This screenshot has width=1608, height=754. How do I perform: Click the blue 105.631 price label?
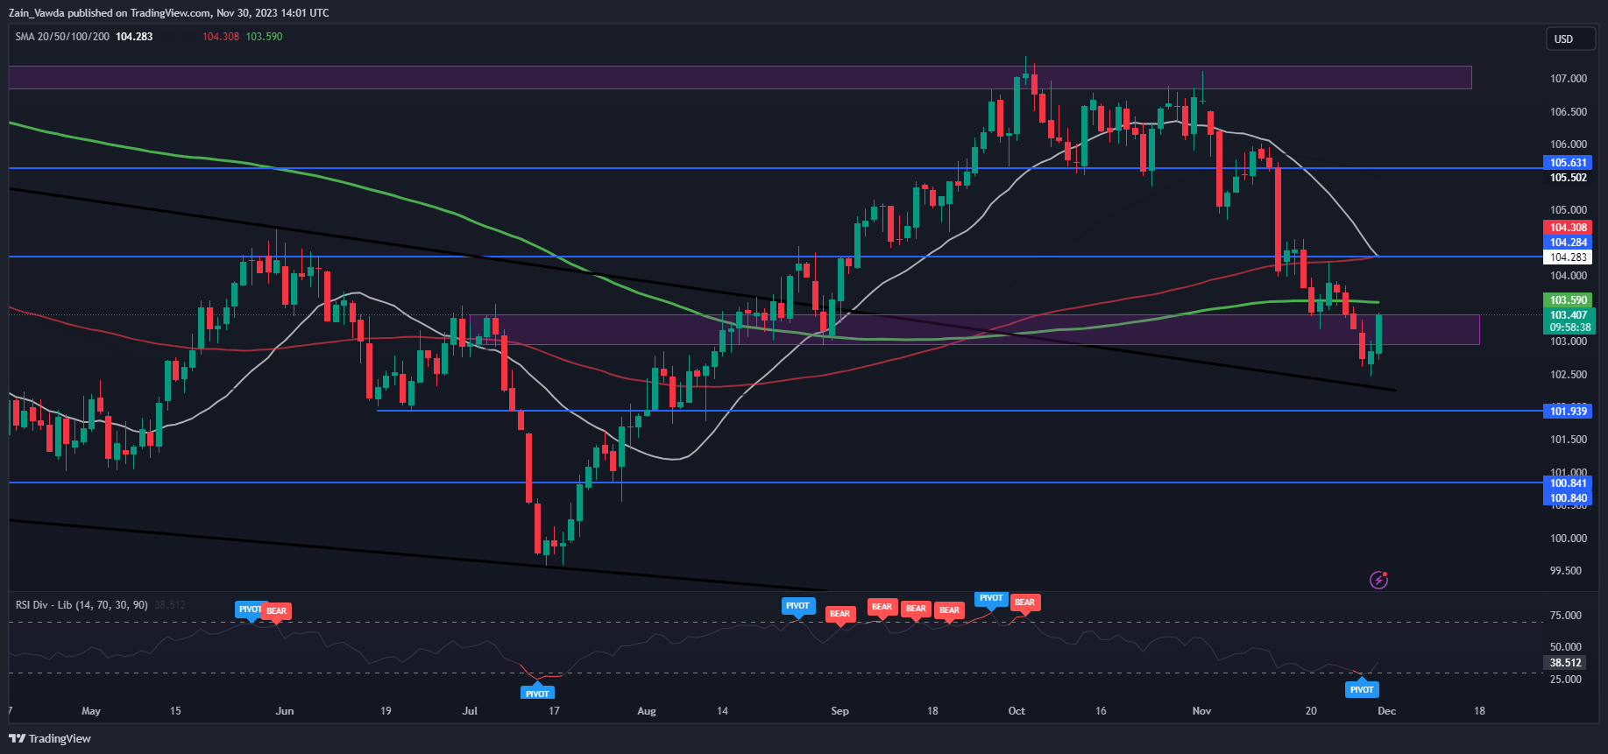pos(1568,163)
